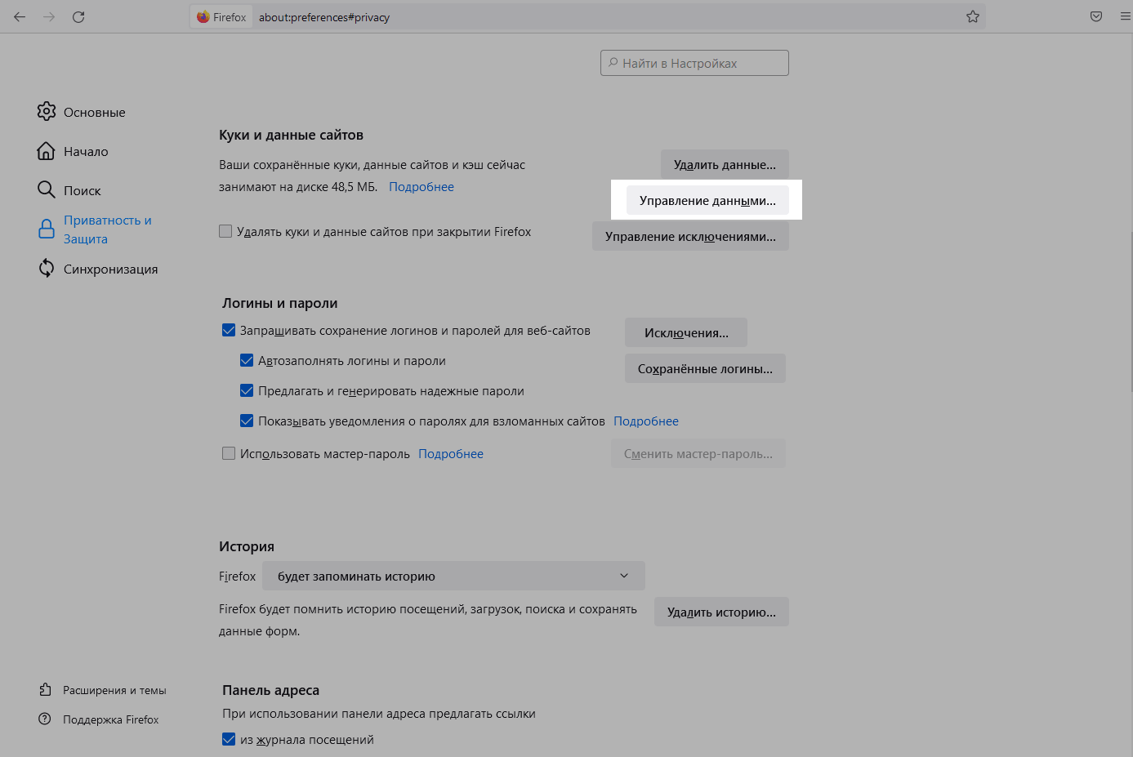Click Удалить данные button

725,164
